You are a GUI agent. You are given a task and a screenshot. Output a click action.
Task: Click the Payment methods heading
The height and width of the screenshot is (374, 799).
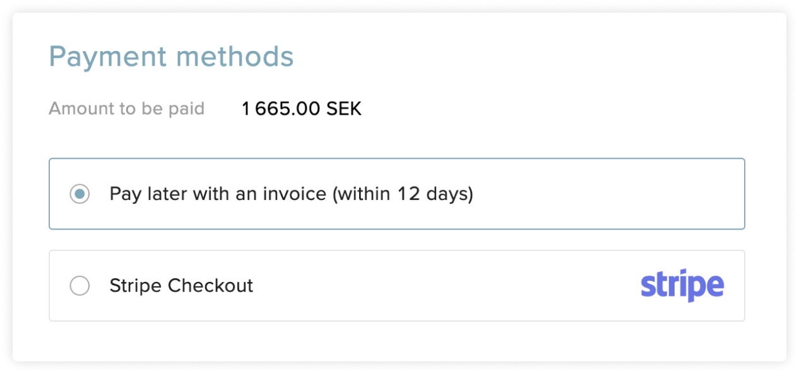[x=171, y=57]
